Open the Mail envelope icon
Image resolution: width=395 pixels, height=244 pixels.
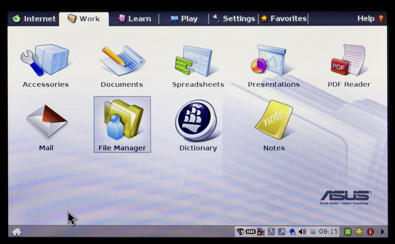pos(46,127)
